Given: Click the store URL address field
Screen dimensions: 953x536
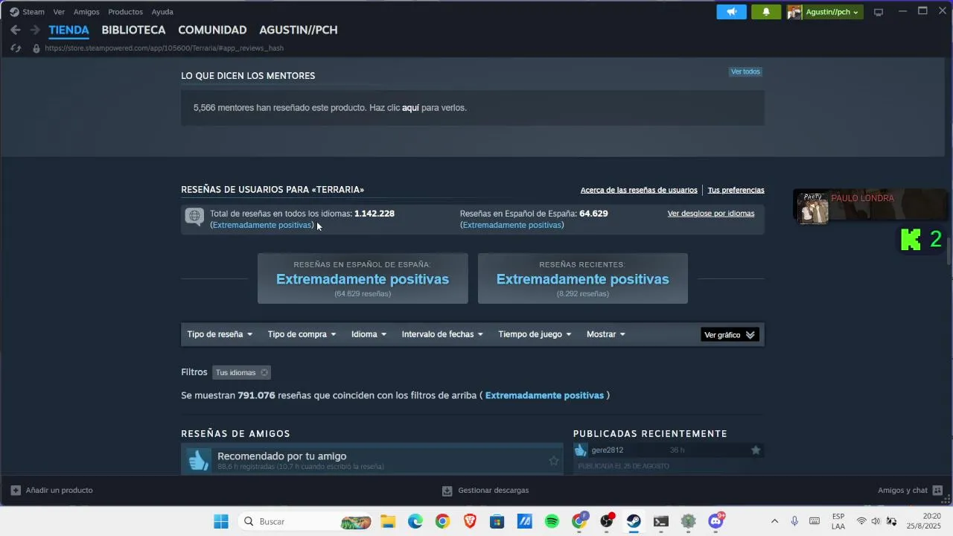Looking at the screenshot, I should pyautogui.click(x=164, y=48).
